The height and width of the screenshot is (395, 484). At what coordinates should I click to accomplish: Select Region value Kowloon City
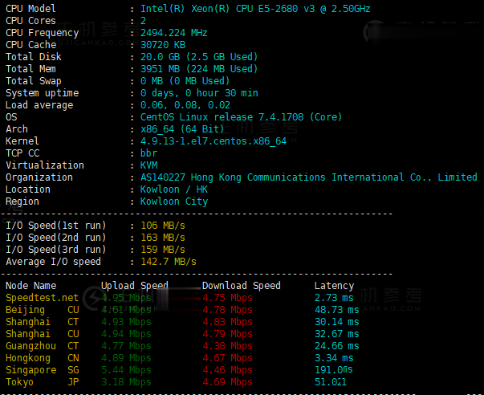coord(174,202)
